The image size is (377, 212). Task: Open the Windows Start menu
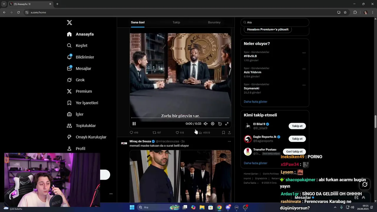[132, 207]
